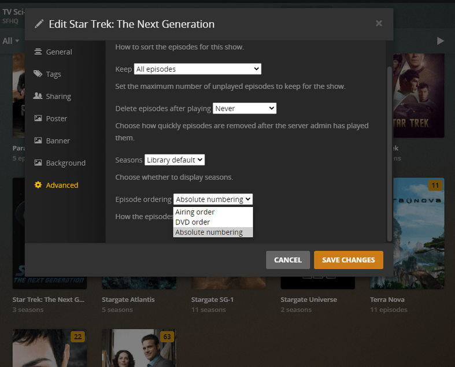The image size is (455, 367).
Task: Open the Stargate Atlantis title link
Action: pos(128,300)
